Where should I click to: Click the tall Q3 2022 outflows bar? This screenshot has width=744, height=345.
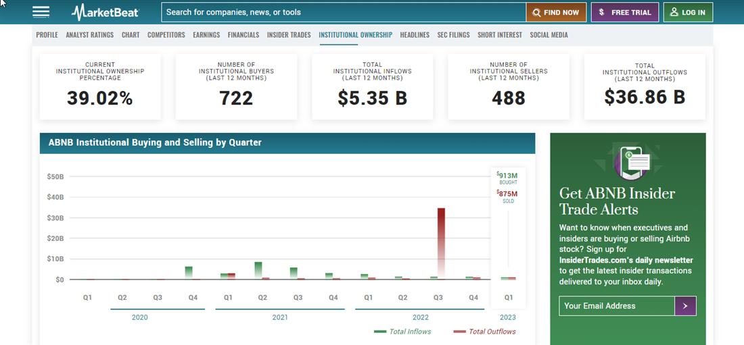tap(442, 243)
